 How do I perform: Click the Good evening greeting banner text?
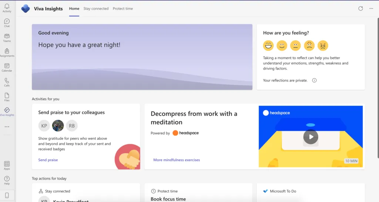[x=53, y=33]
